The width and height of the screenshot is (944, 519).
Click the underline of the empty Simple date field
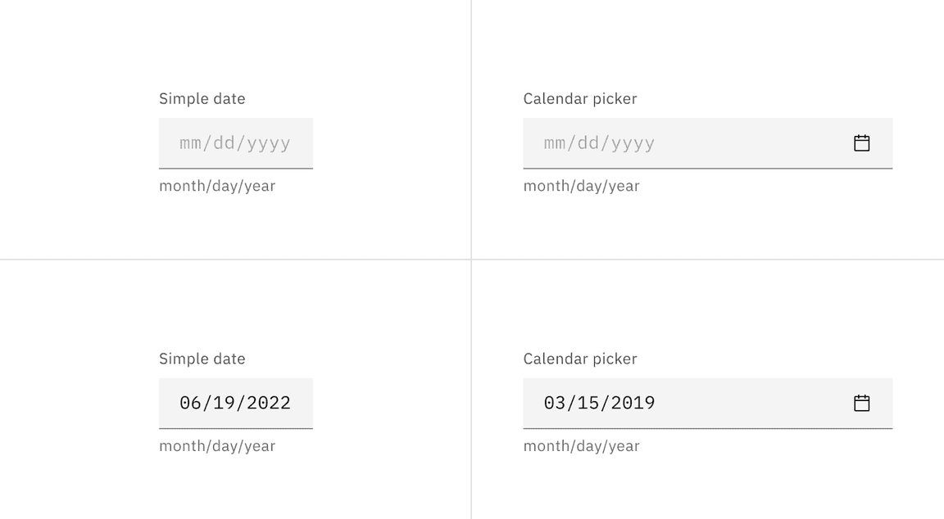point(236,167)
